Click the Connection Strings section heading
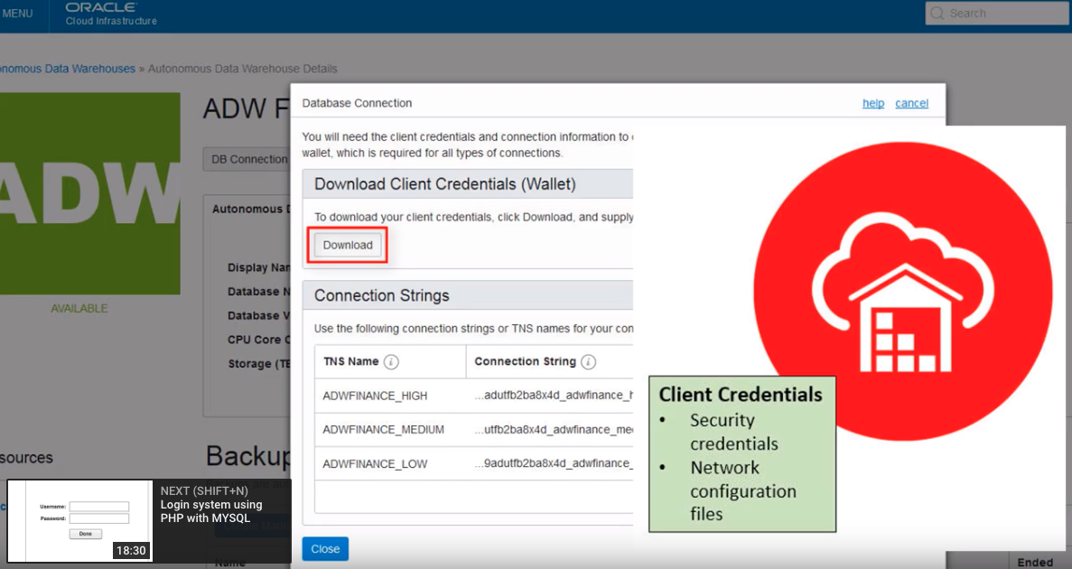The image size is (1072, 569). [x=381, y=295]
